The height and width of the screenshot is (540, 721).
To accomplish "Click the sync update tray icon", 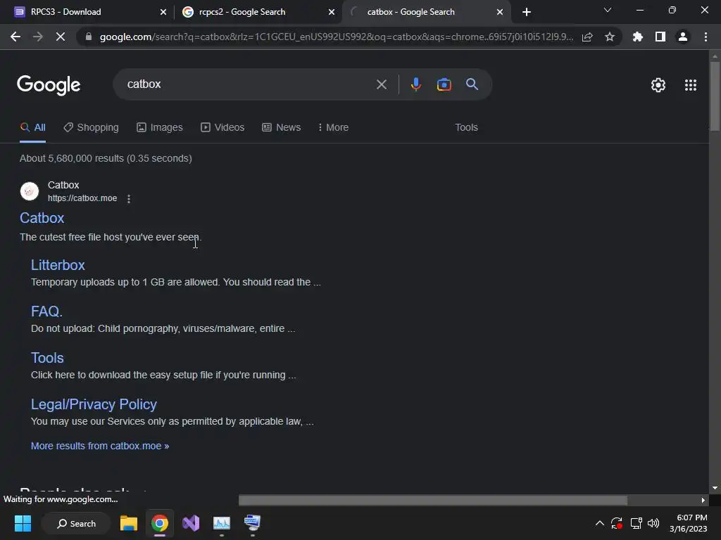I will [x=617, y=523].
